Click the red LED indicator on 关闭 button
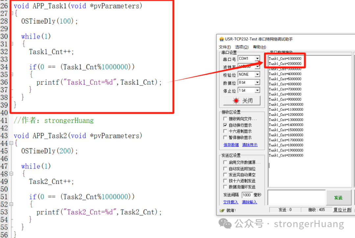Screen dimensions: 355x238 pyautogui.click(x=236, y=100)
